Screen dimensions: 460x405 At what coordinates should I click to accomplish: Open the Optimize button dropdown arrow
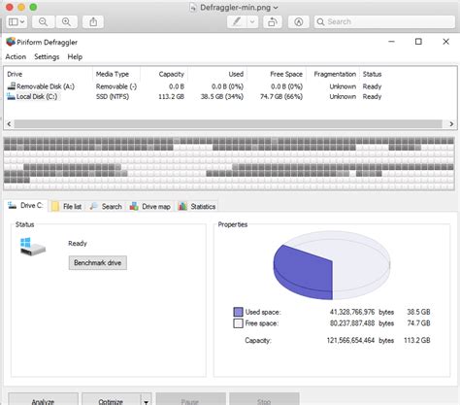(147, 401)
